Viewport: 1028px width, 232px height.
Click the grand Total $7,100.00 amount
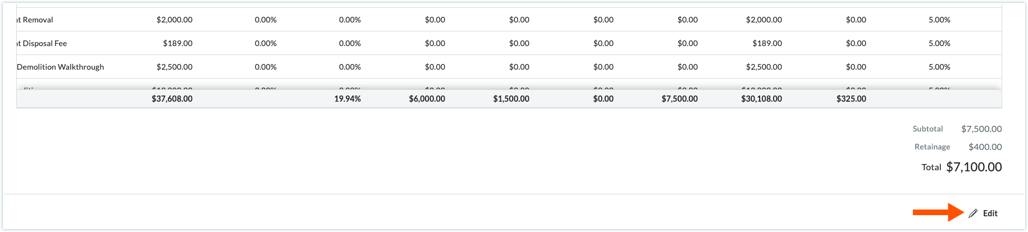[x=974, y=167]
